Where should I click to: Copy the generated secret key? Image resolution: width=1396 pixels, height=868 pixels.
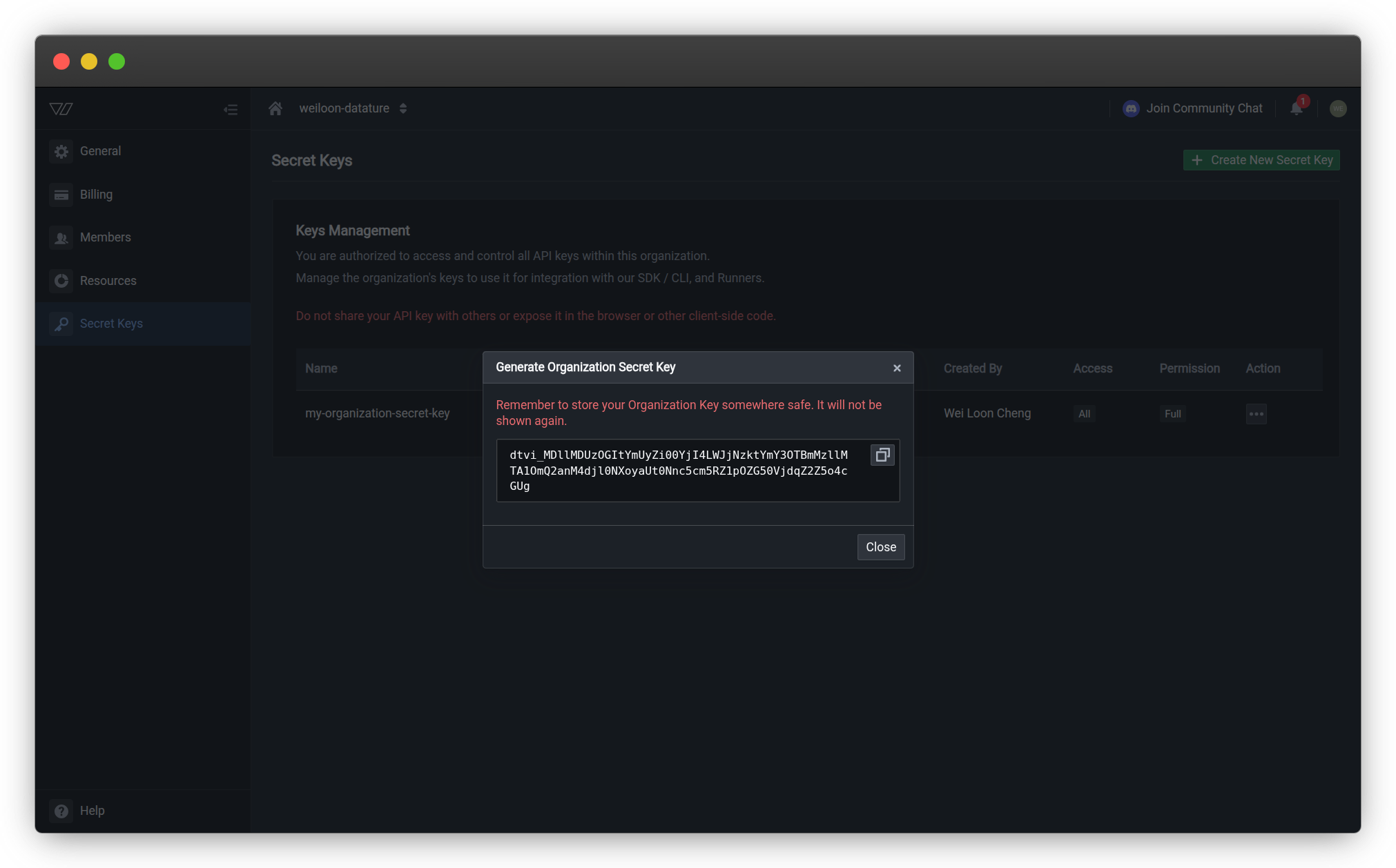(882, 455)
